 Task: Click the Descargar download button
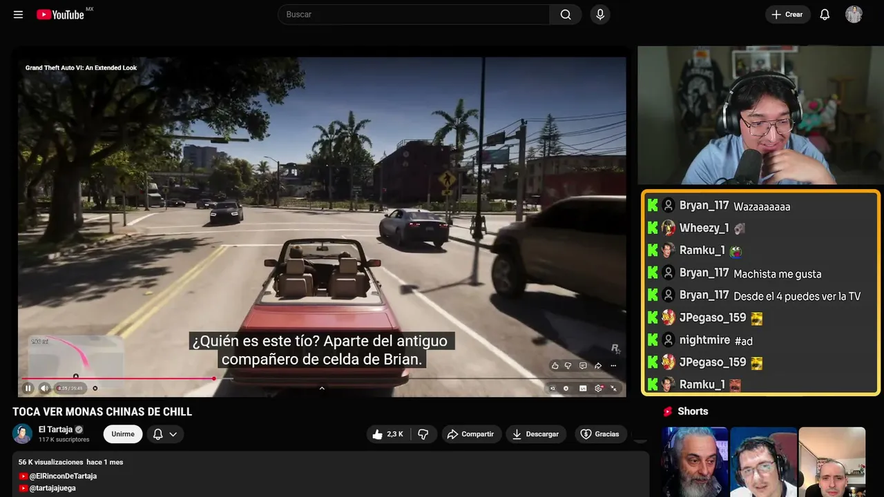(536, 434)
